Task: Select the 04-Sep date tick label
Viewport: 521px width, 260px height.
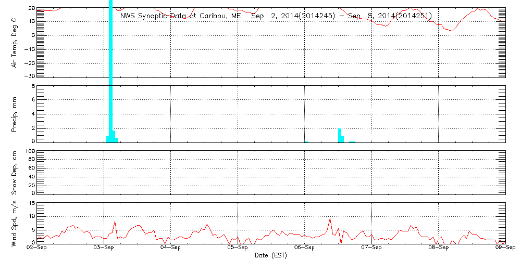Action: click(171, 248)
